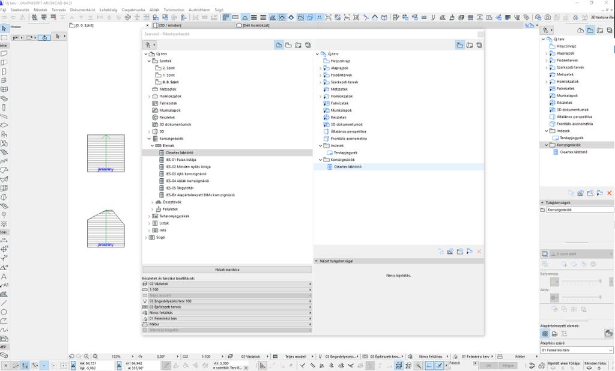Select the Line tool in left toolbox
Screen dimensions: 615x371
coord(4,303)
